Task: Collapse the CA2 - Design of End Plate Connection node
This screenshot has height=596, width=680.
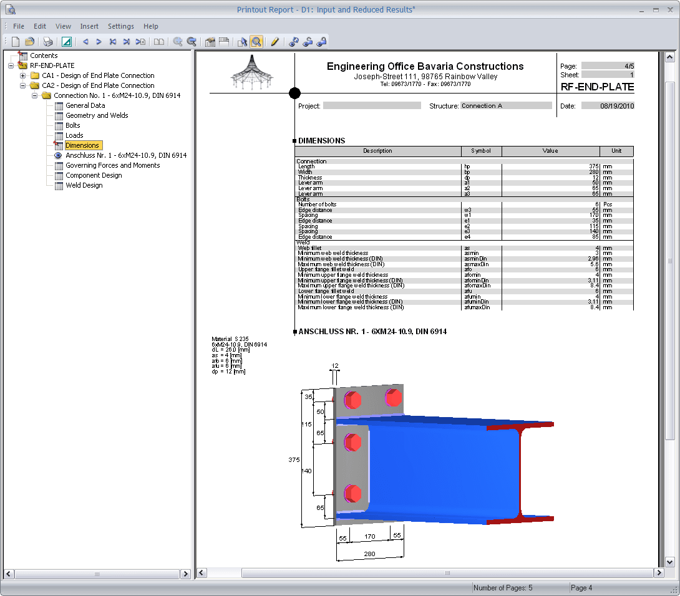Action: pyautogui.click(x=22, y=86)
